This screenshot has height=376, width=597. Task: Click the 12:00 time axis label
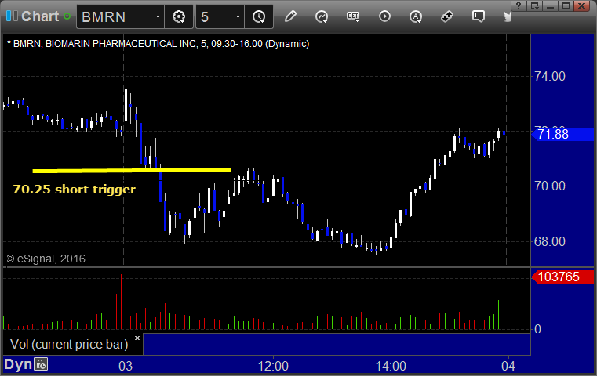tap(273, 366)
